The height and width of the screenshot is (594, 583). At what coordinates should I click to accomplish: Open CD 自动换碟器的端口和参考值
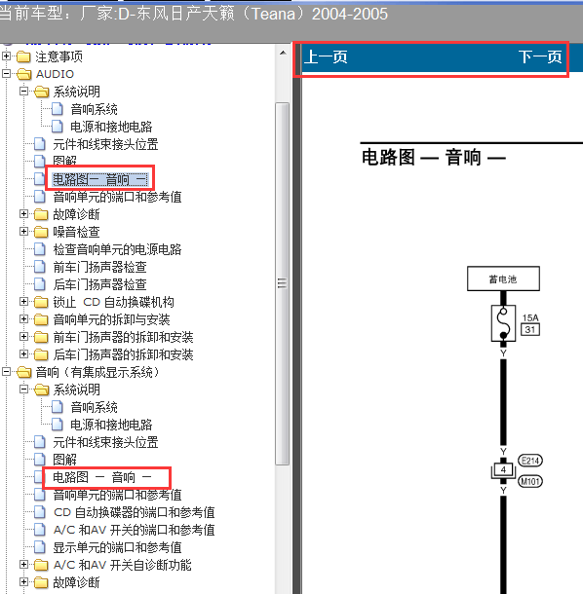(134, 512)
